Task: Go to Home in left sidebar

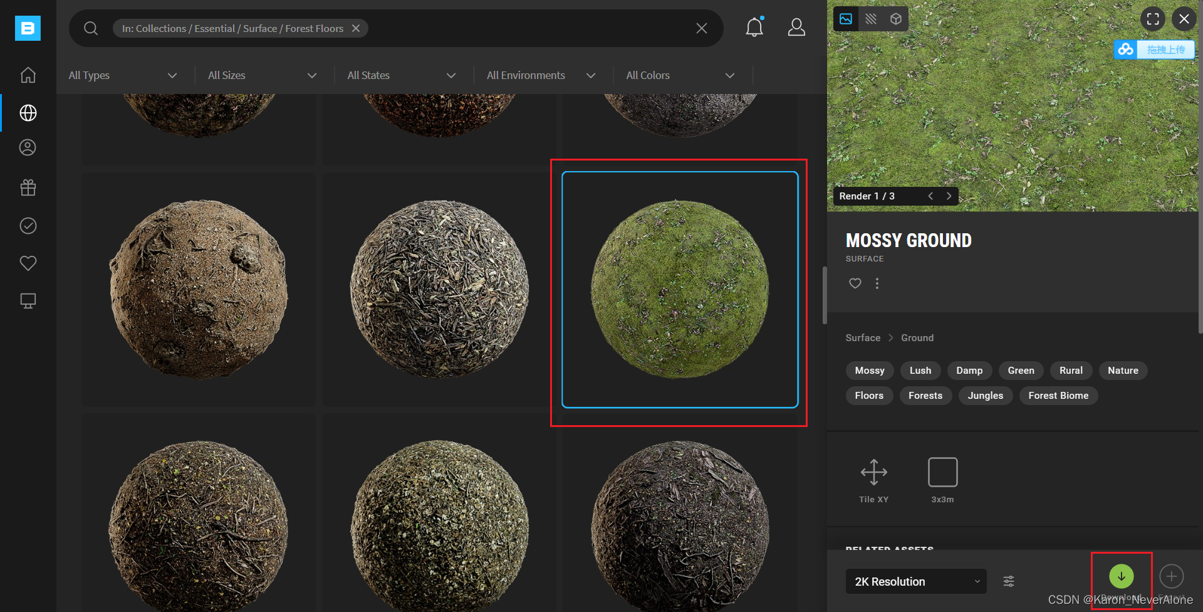Action: coord(28,75)
